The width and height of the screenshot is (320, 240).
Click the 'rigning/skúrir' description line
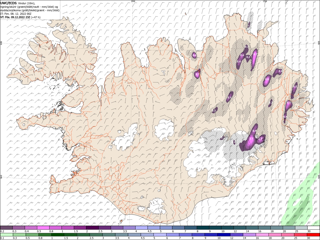29,7
